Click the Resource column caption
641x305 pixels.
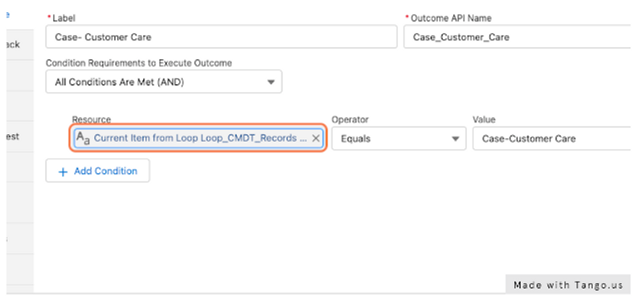[x=92, y=120]
